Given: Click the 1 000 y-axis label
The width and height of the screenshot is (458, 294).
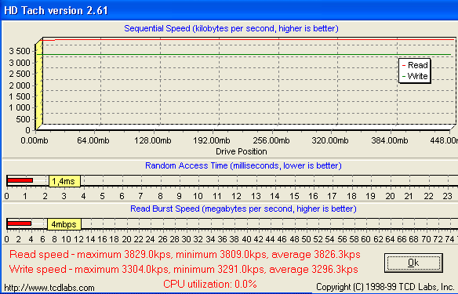Looking at the screenshot, I should [20, 107].
